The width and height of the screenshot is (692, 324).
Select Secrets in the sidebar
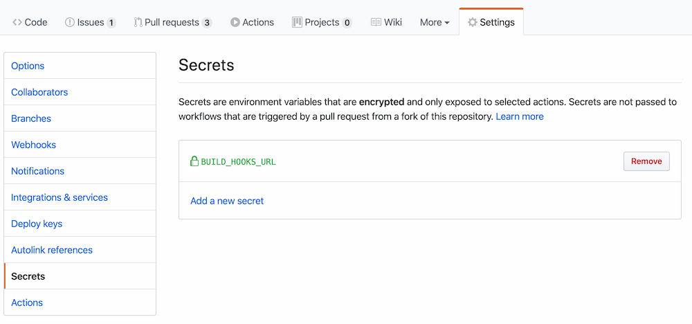pos(80,276)
